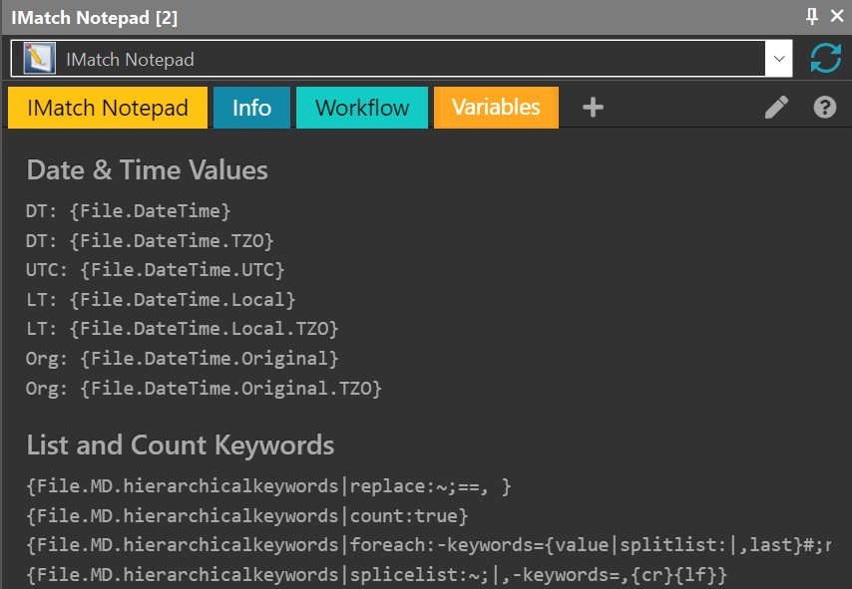The width and height of the screenshot is (852, 589).
Task: Click the hierarchicalkeywords splicelist line
Action: (376, 574)
